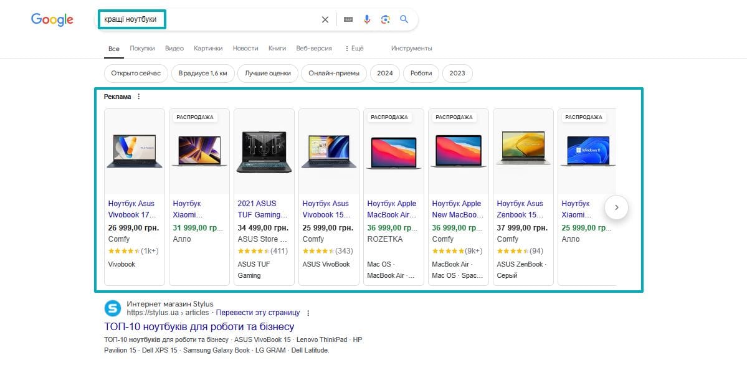Image resolution: width=747 pixels, height=370 pixels.
Task: Apply the 'В радиусе 1,6 км' filter chip
Action: coord(203,74)
